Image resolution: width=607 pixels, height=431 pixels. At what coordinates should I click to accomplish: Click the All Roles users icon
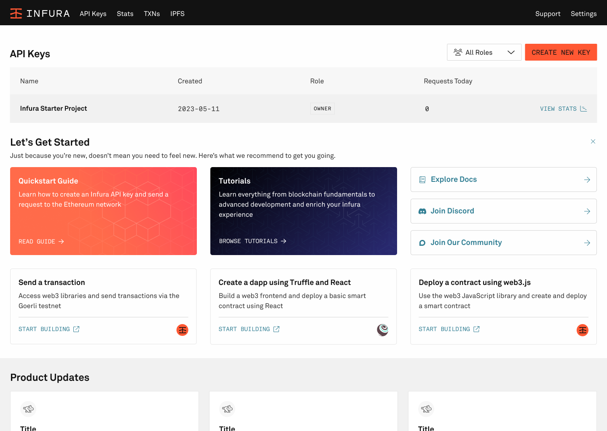pos(458,52)
